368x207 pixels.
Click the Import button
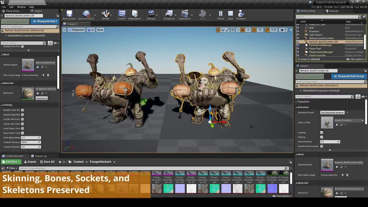click(30, 162)
